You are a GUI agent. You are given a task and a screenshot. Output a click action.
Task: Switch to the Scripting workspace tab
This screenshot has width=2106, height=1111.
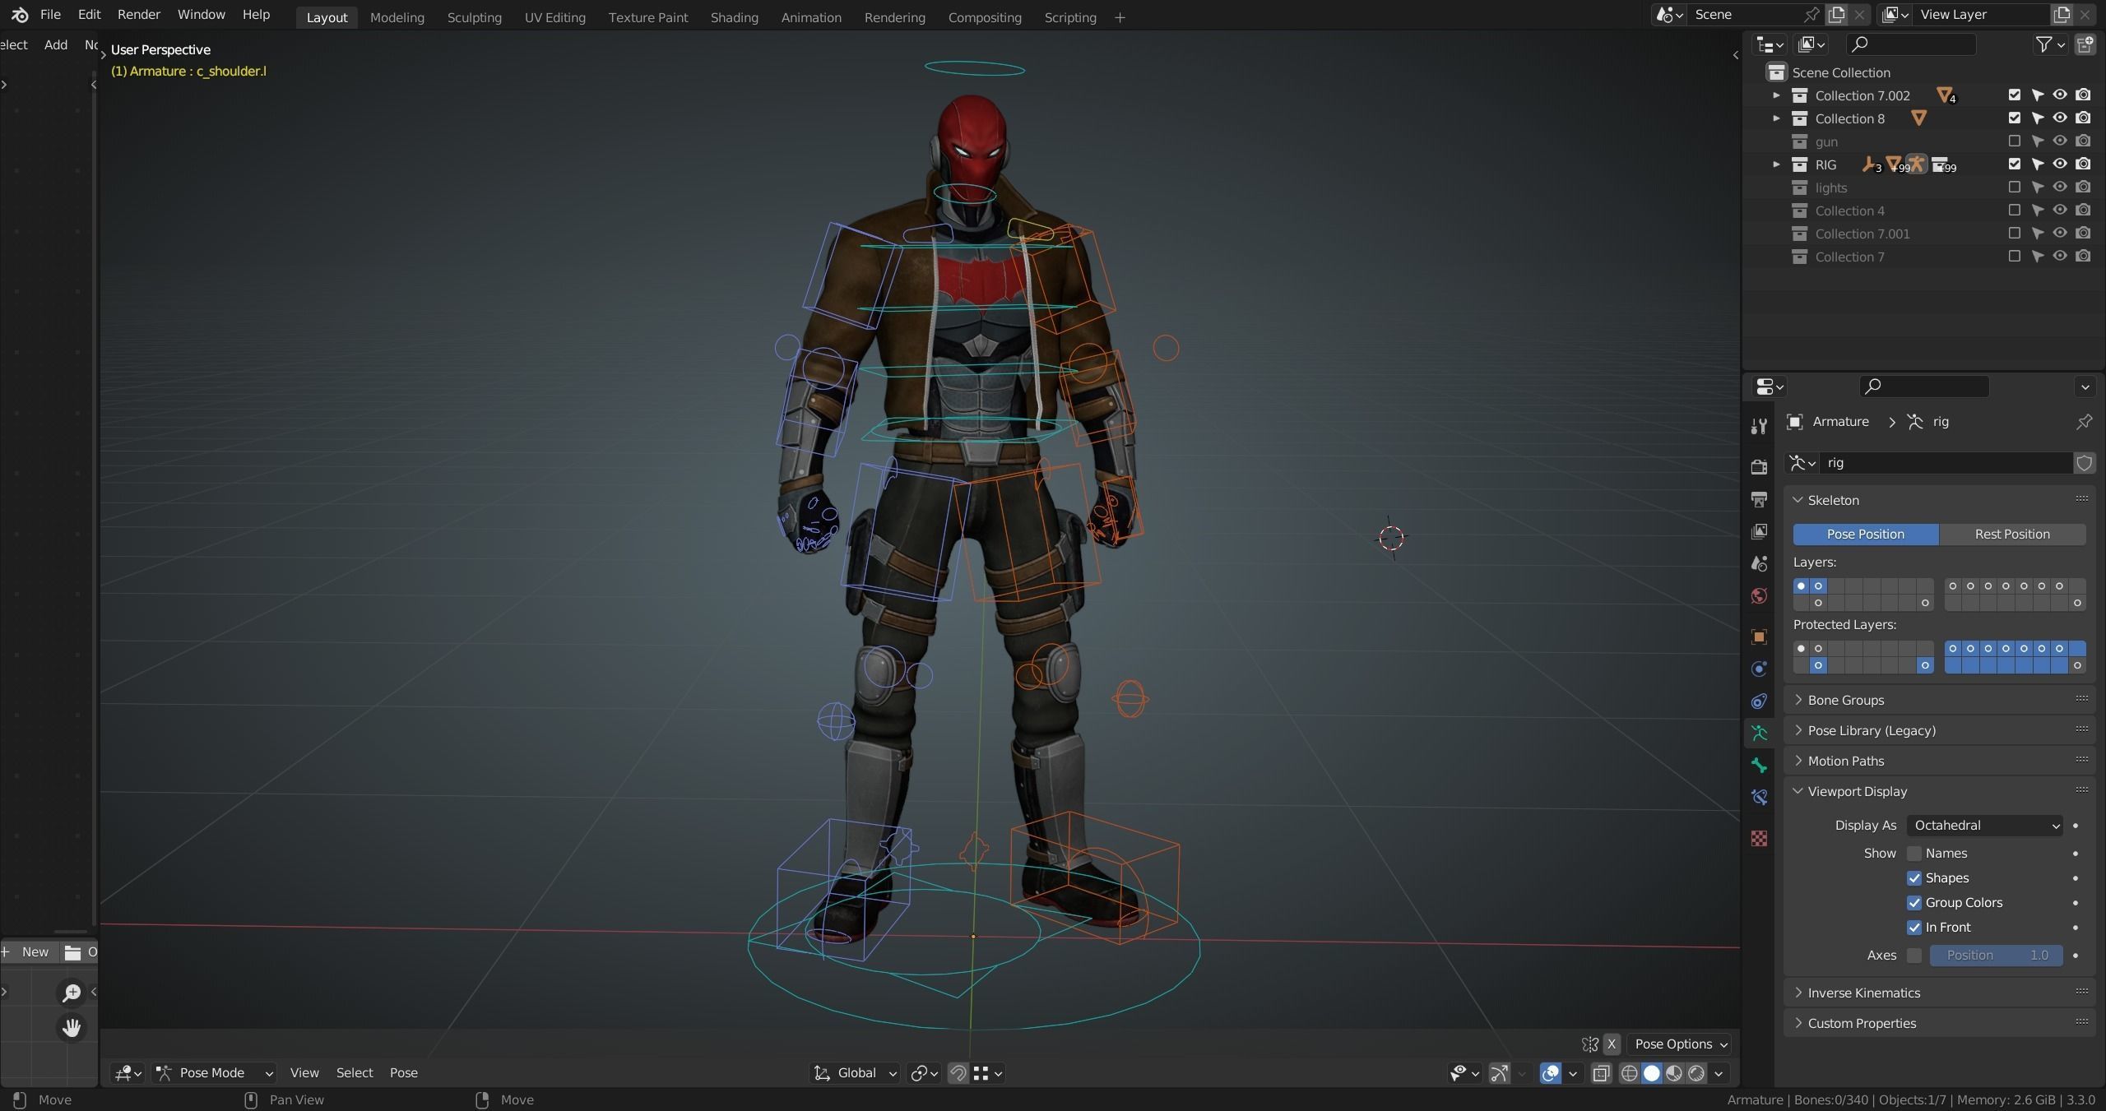(x=1069, y=17)
